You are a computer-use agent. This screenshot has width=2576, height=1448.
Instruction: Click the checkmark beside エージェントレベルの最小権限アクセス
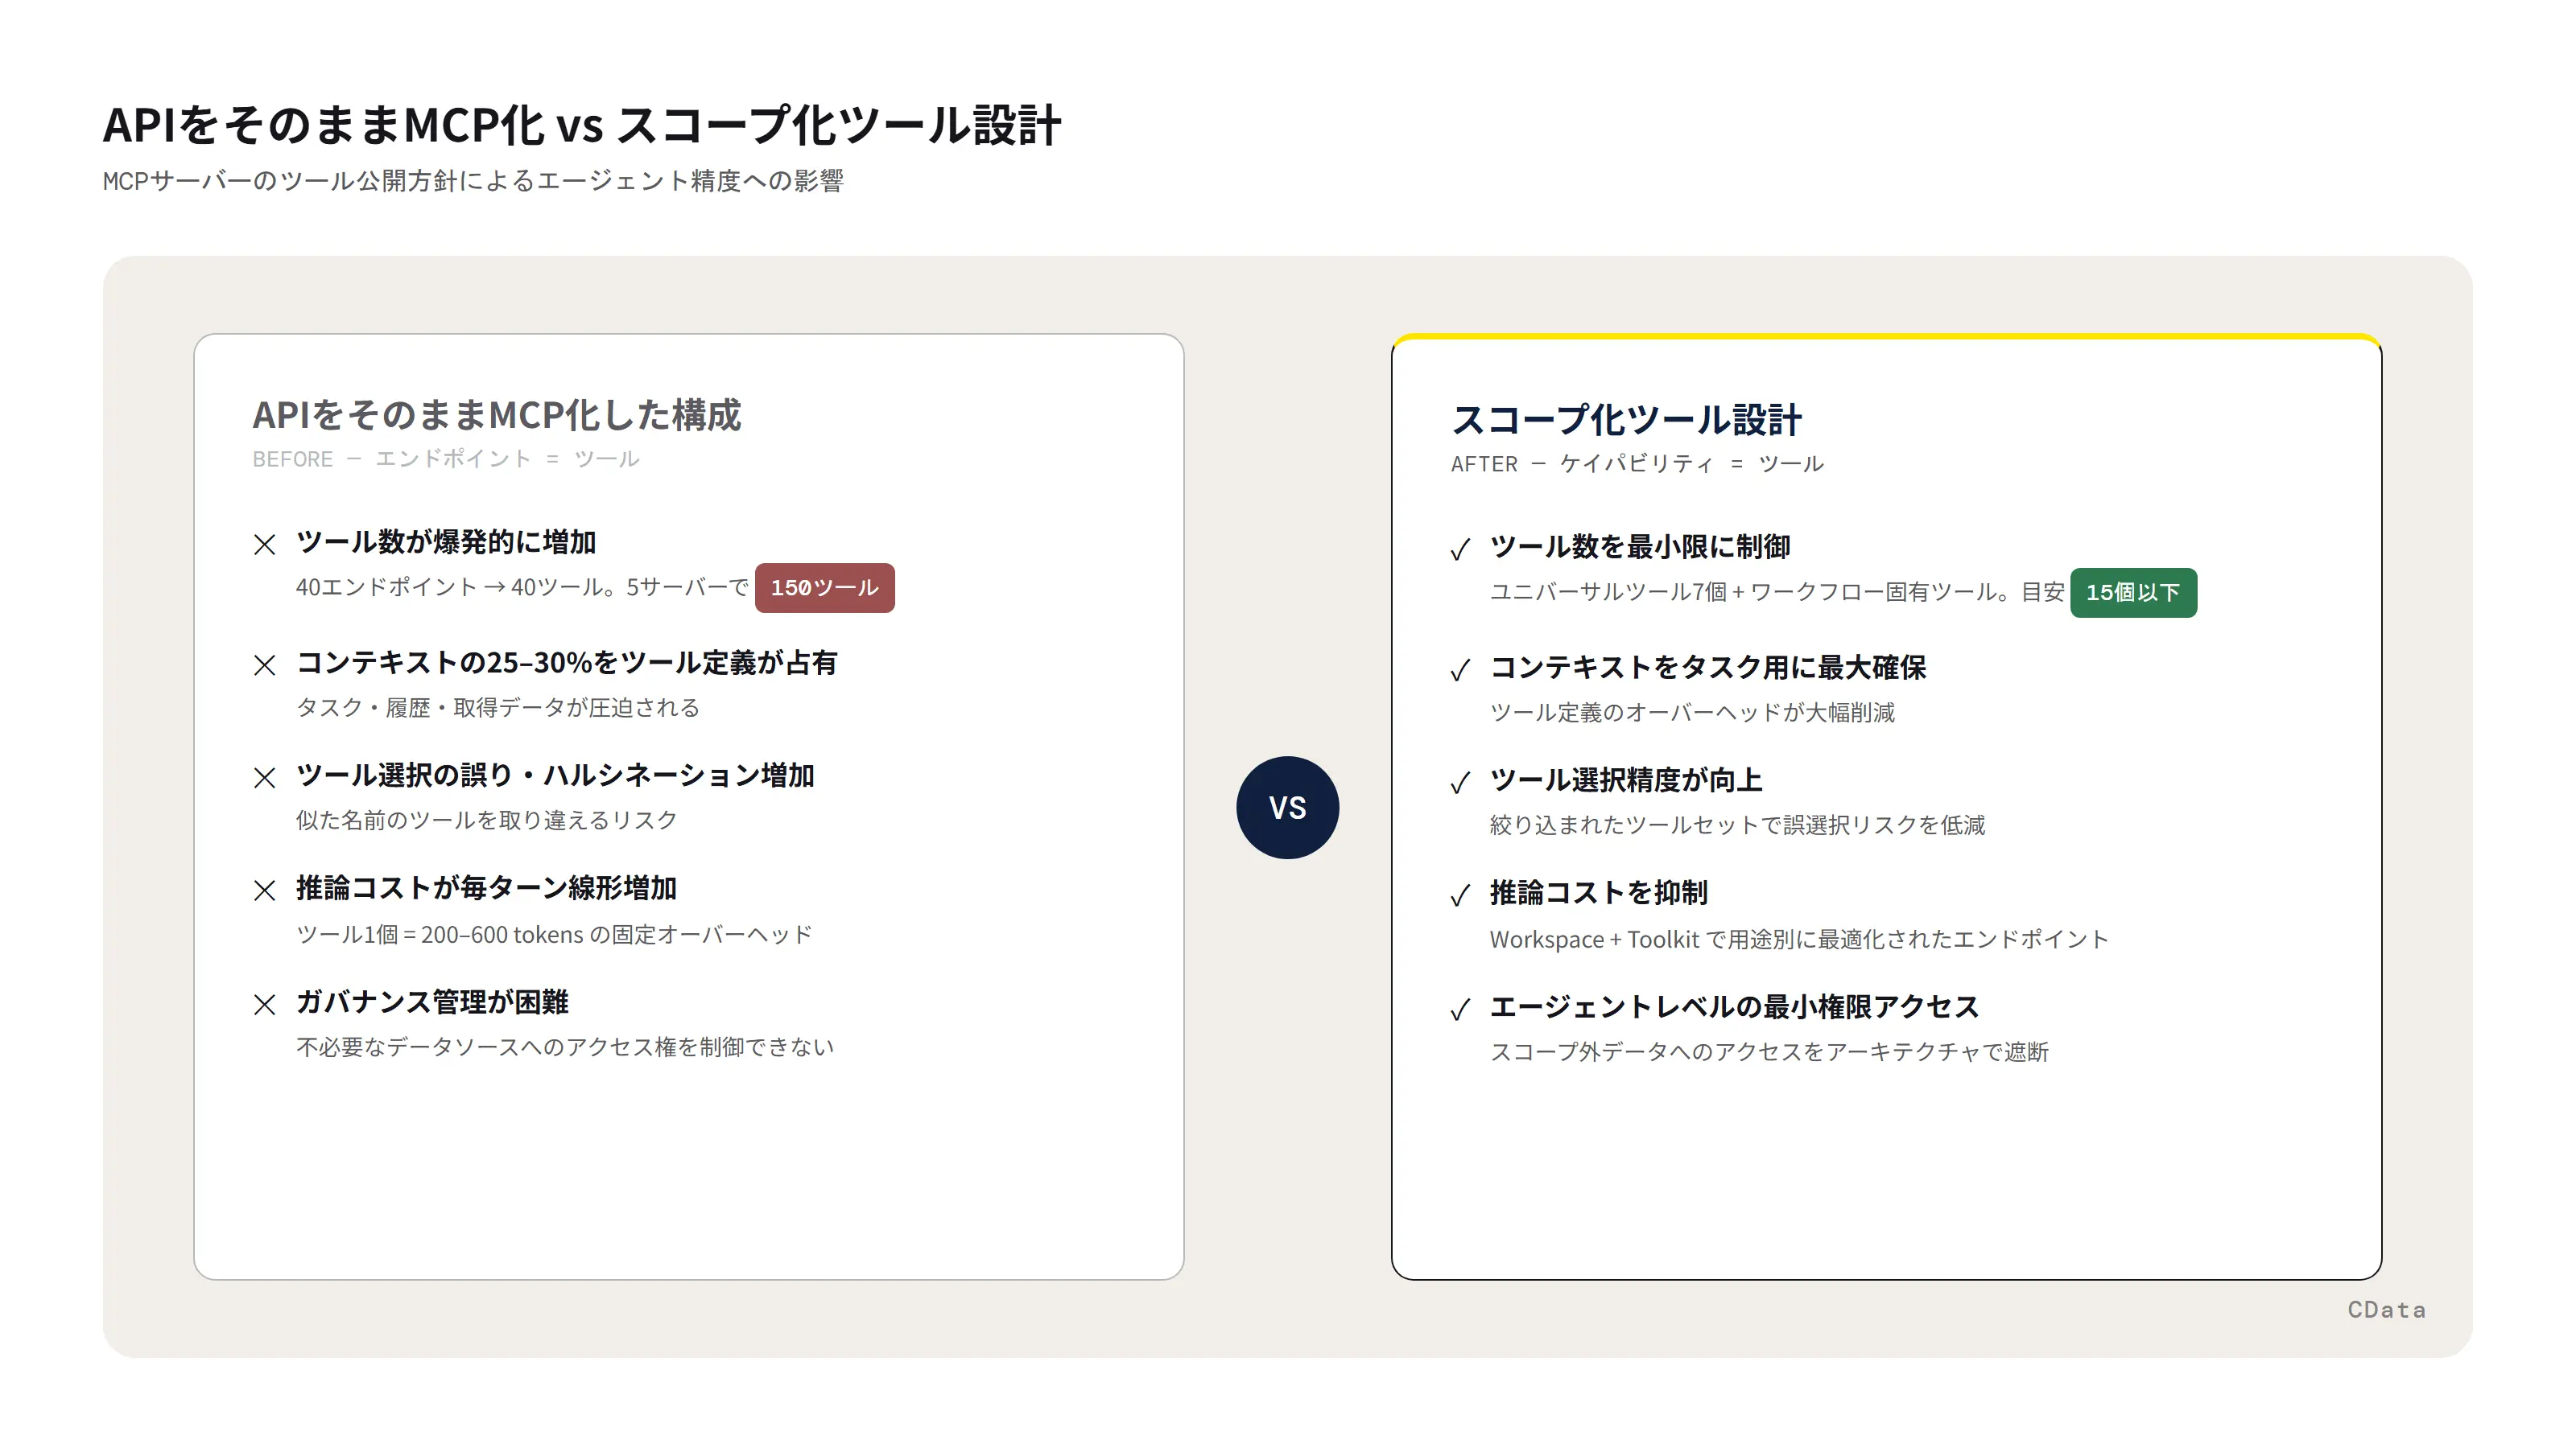[1460, 1010]
